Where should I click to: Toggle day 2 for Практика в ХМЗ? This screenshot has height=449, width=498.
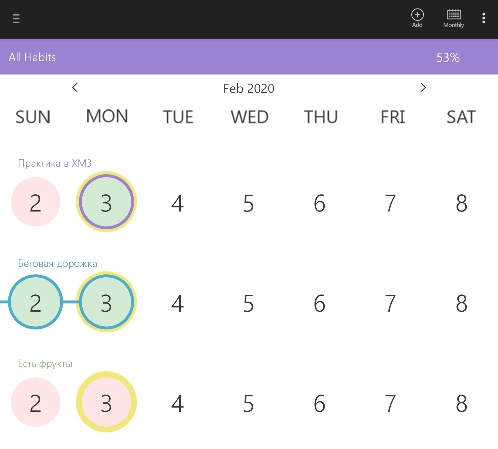pos(35,202)
